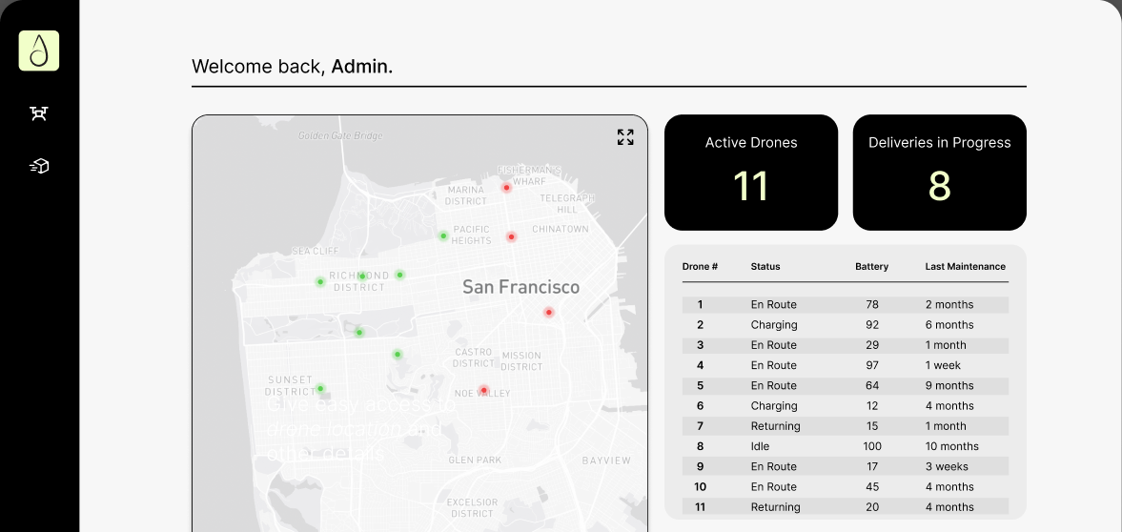Select red marker southeast of San Francisco label
The height and width of the screenshot is (532, 1122).
coord(549,312)
